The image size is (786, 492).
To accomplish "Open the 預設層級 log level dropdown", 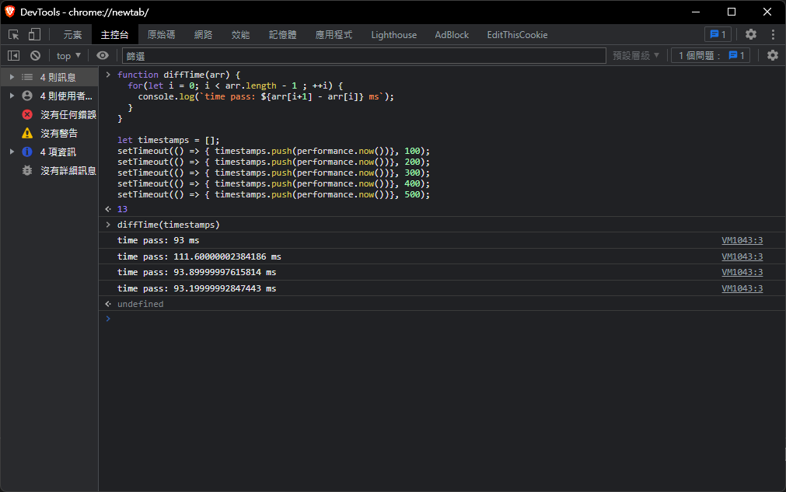I will (636, 56).
